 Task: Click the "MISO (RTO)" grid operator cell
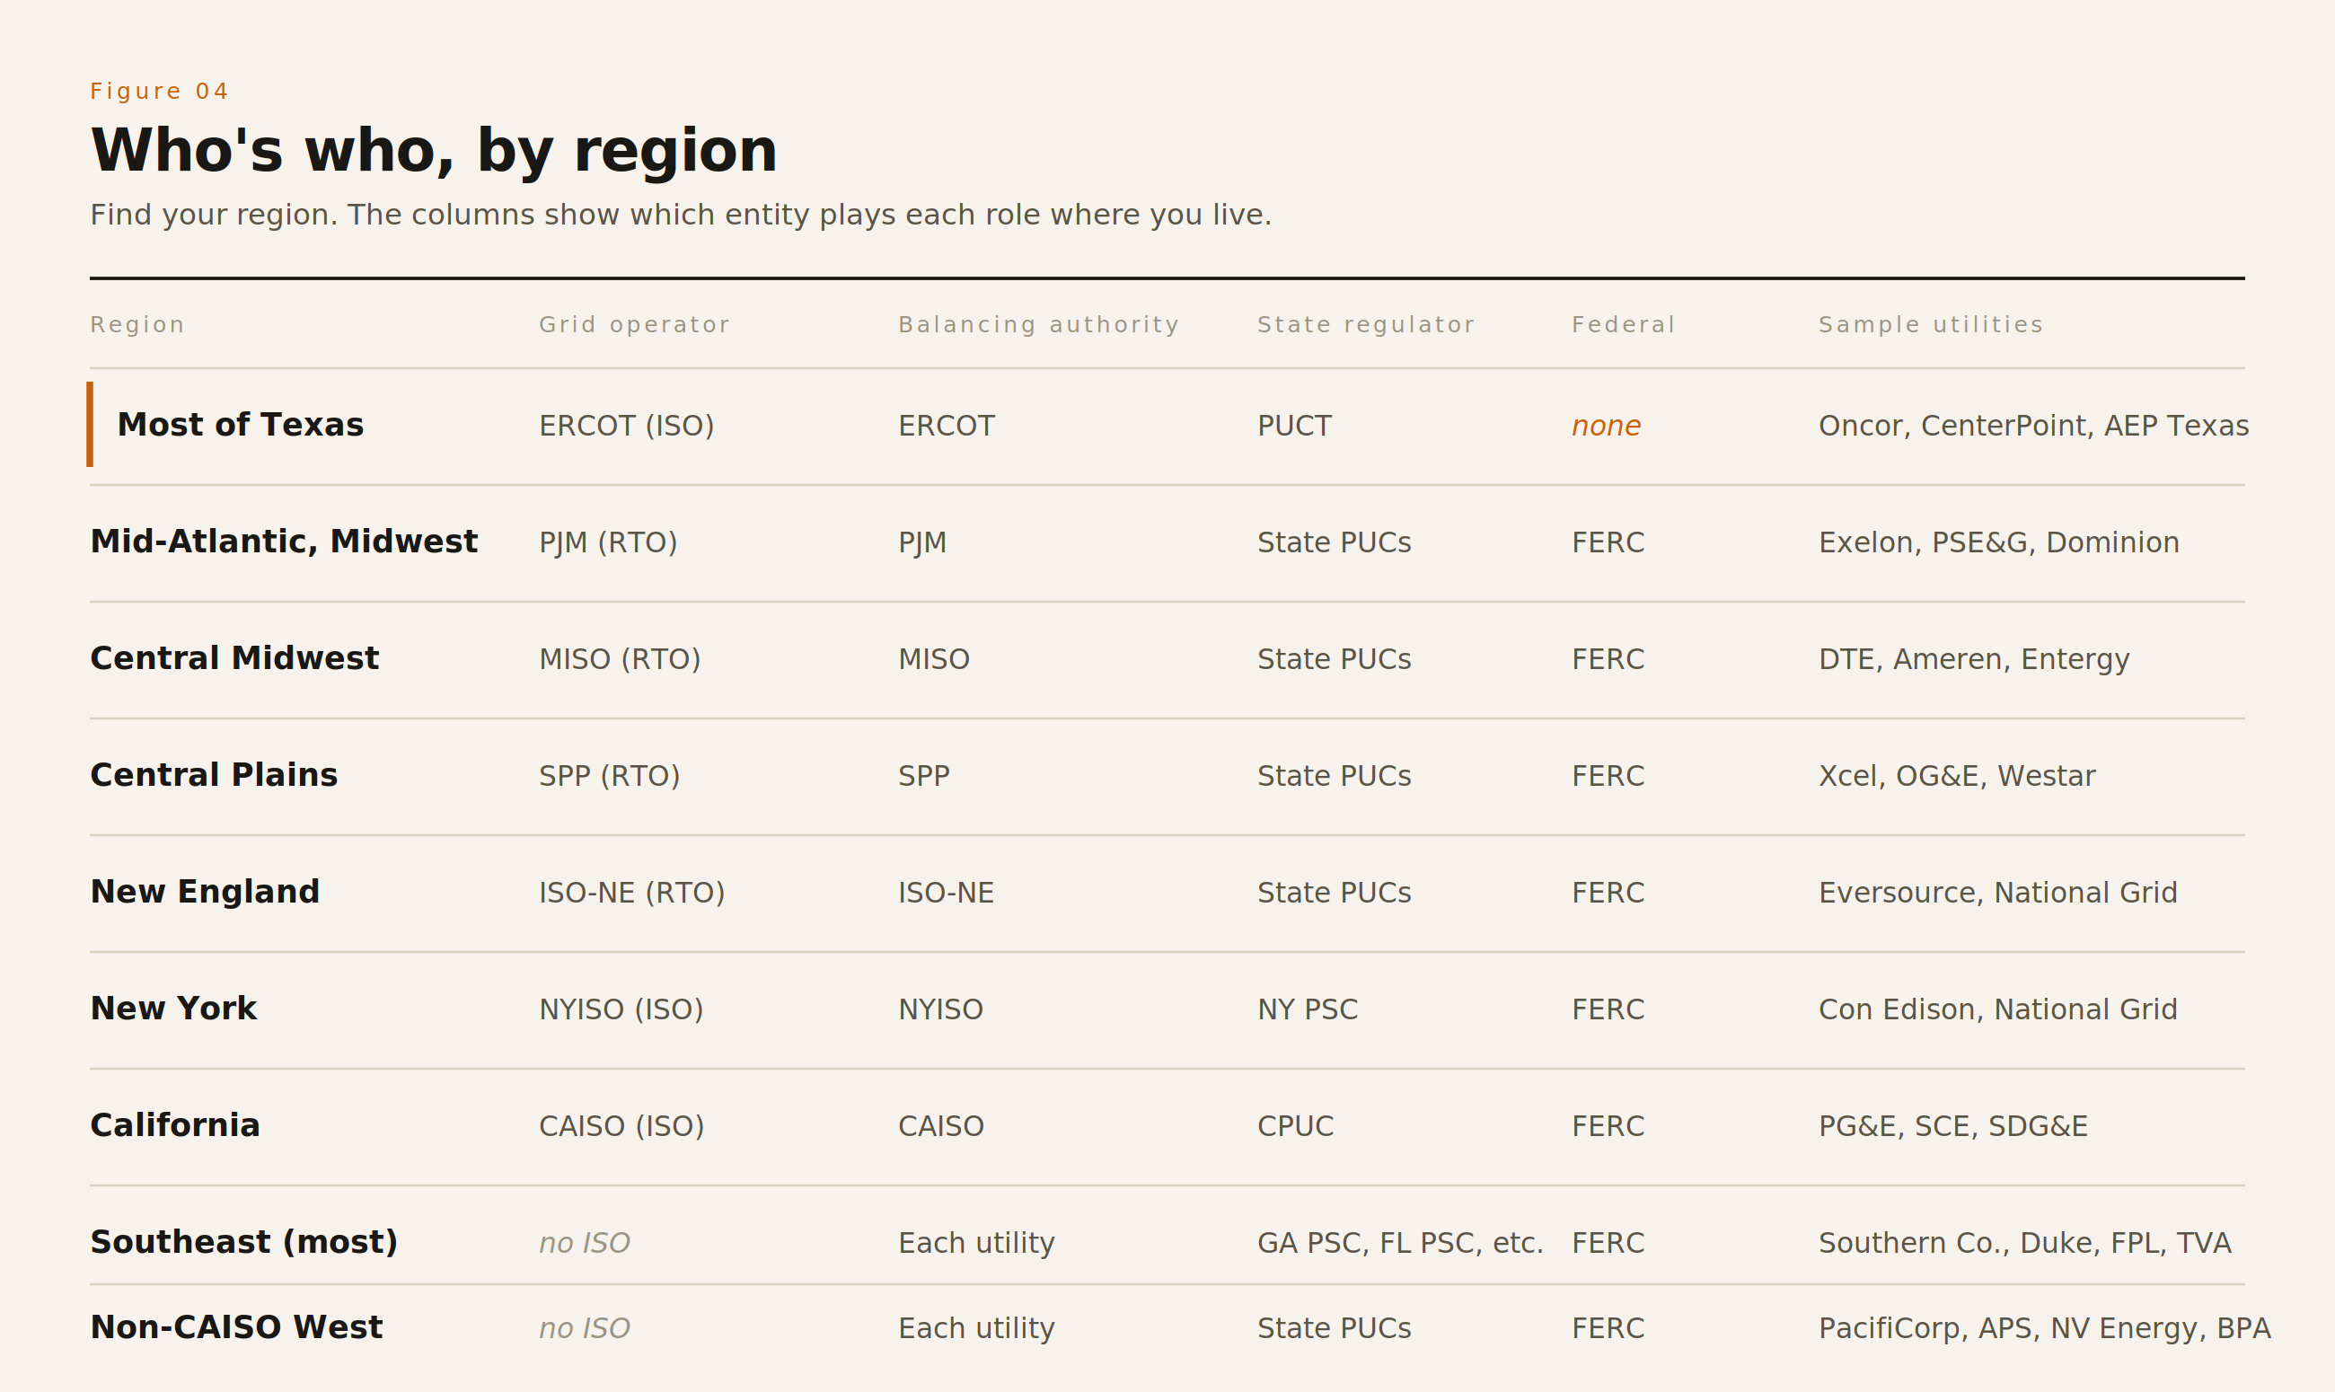pos(620,659)
